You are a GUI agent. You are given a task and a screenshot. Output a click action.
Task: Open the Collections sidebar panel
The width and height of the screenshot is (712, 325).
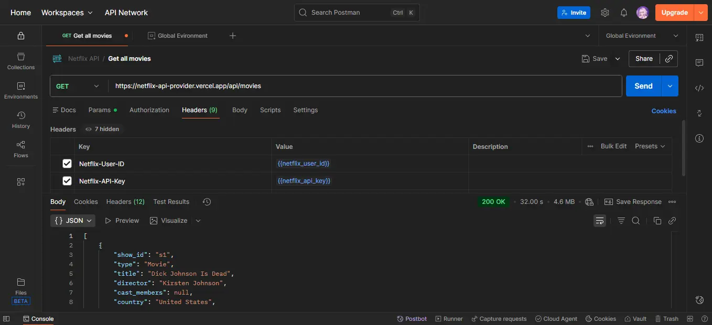tap(20, 59)
